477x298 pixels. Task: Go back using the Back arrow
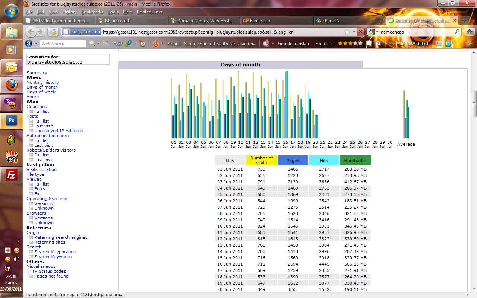pyautogui.click(x=31, y=32)
